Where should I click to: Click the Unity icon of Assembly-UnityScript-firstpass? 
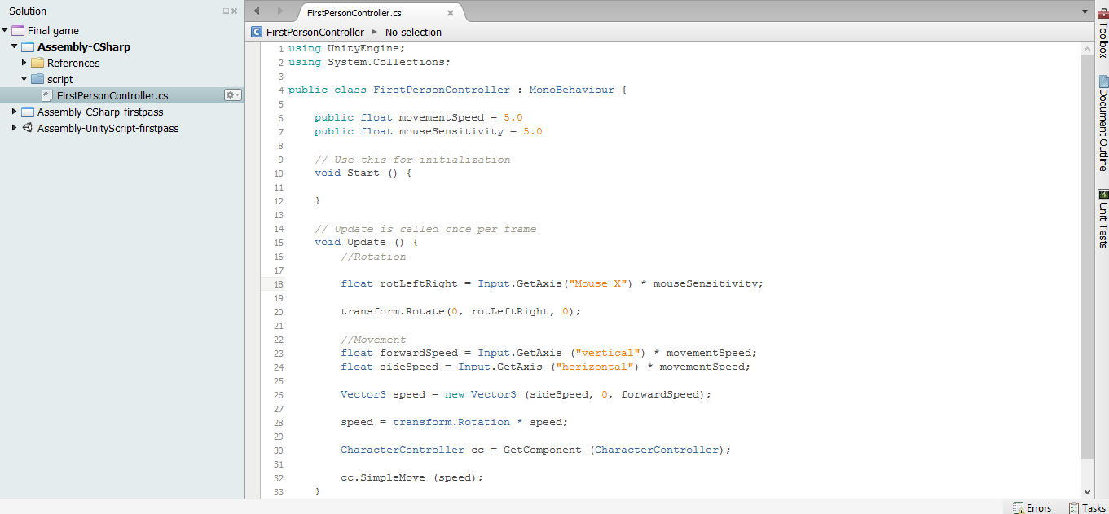tap(28, 128)
